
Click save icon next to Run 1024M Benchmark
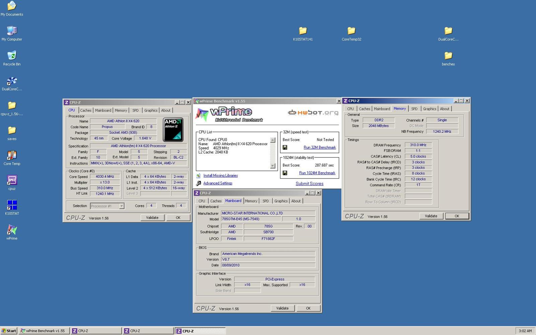[x=285, y=173]
